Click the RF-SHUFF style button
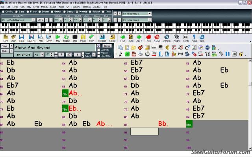252x157 pixels. [x=24, y=55]
